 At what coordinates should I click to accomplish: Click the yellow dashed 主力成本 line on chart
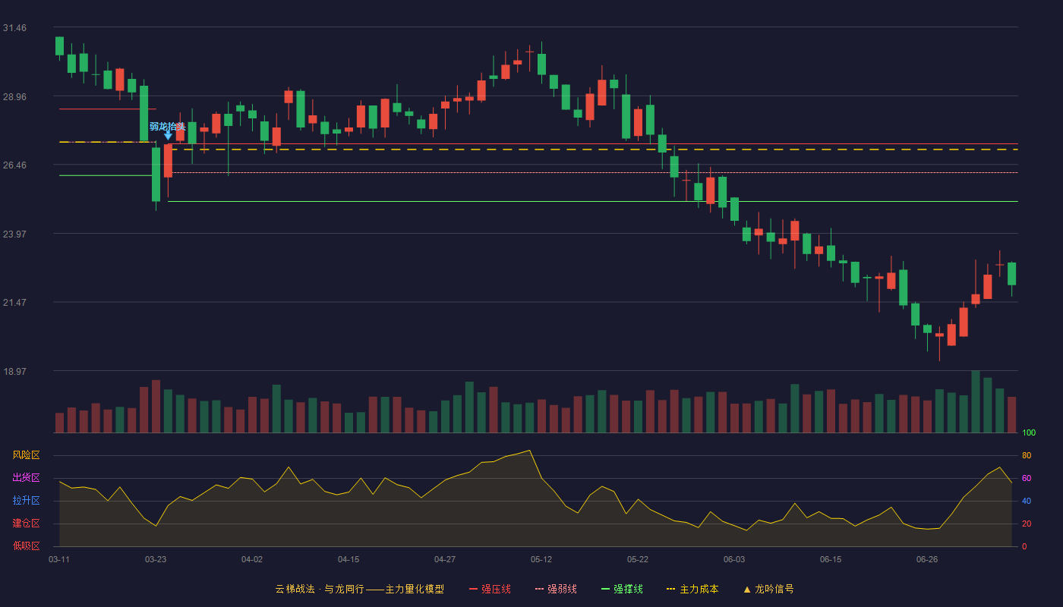(592, 149)
